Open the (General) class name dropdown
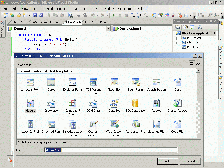The image size is (224, 168). [x=109, y=29]
